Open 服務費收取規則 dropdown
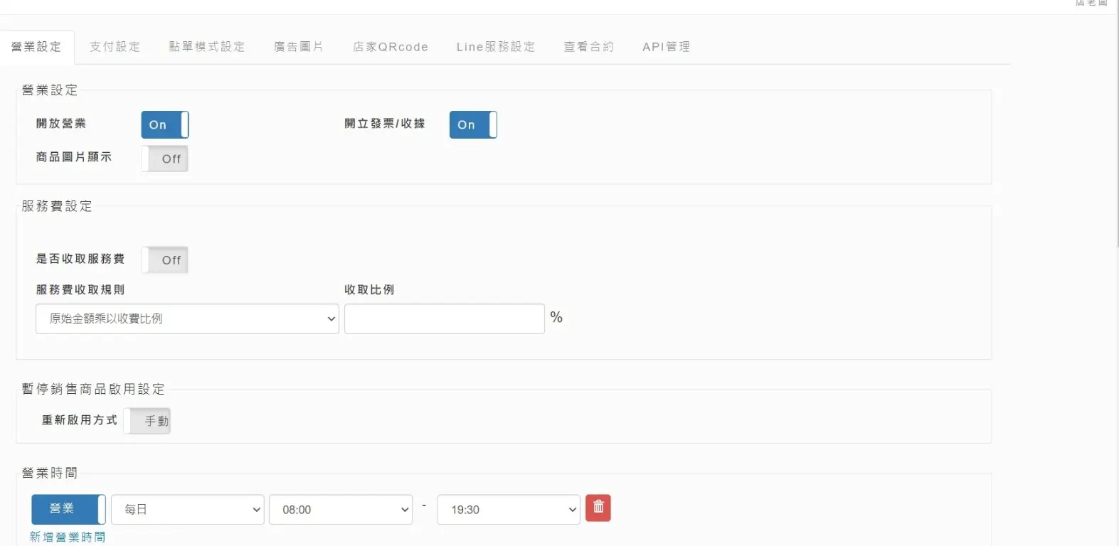This screenshot has width=1119, height=546. (x=187, y=318)
